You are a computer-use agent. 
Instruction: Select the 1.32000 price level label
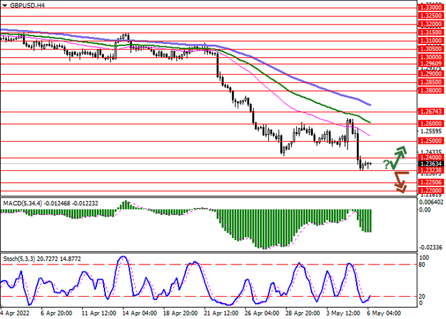pos(431,24)
